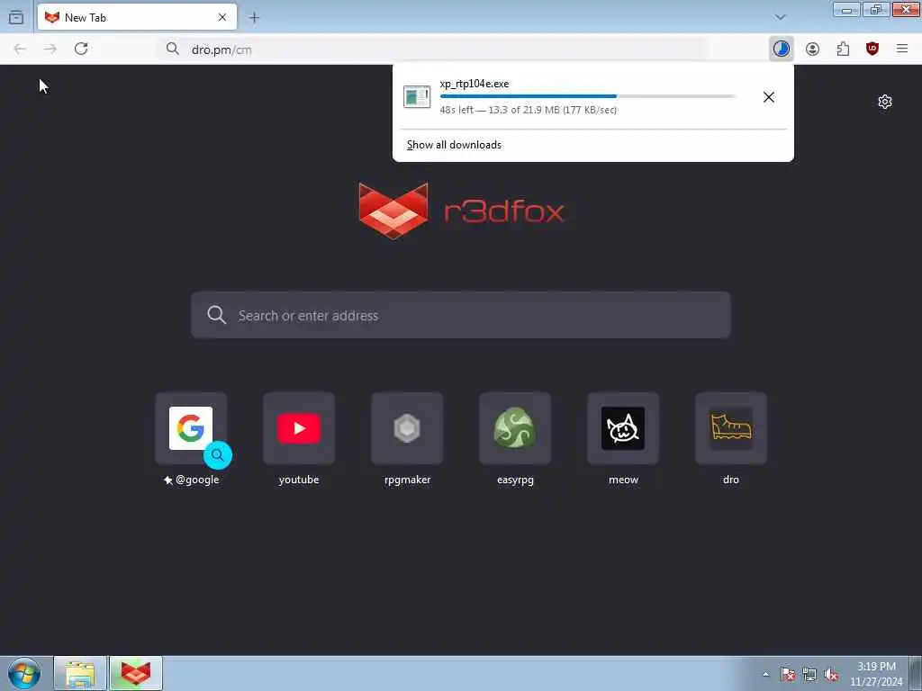Screen dimensions: 922x691
Task: Click the Windows Start orb
Action: coord(24,673)
